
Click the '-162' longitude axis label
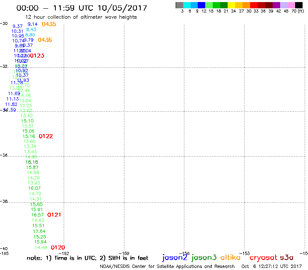[64, 253]
